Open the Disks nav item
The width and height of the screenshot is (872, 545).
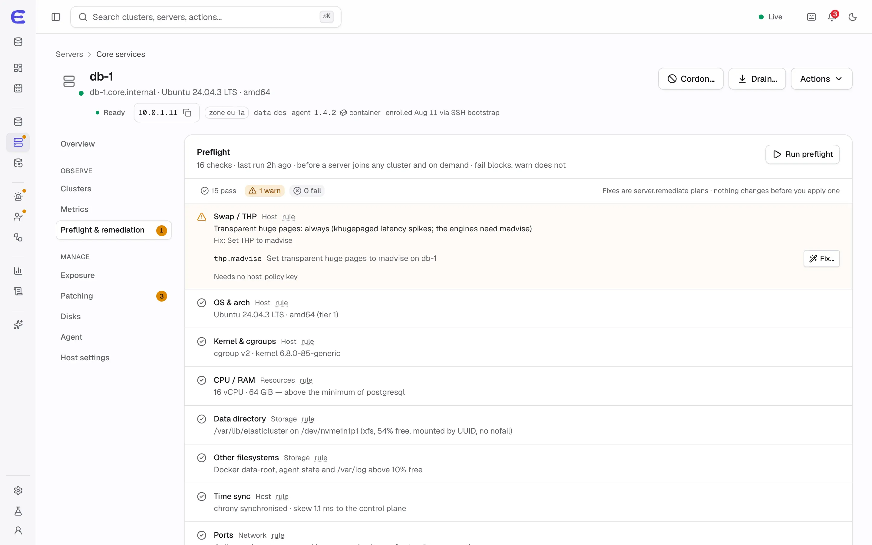(x=114, y=316)
